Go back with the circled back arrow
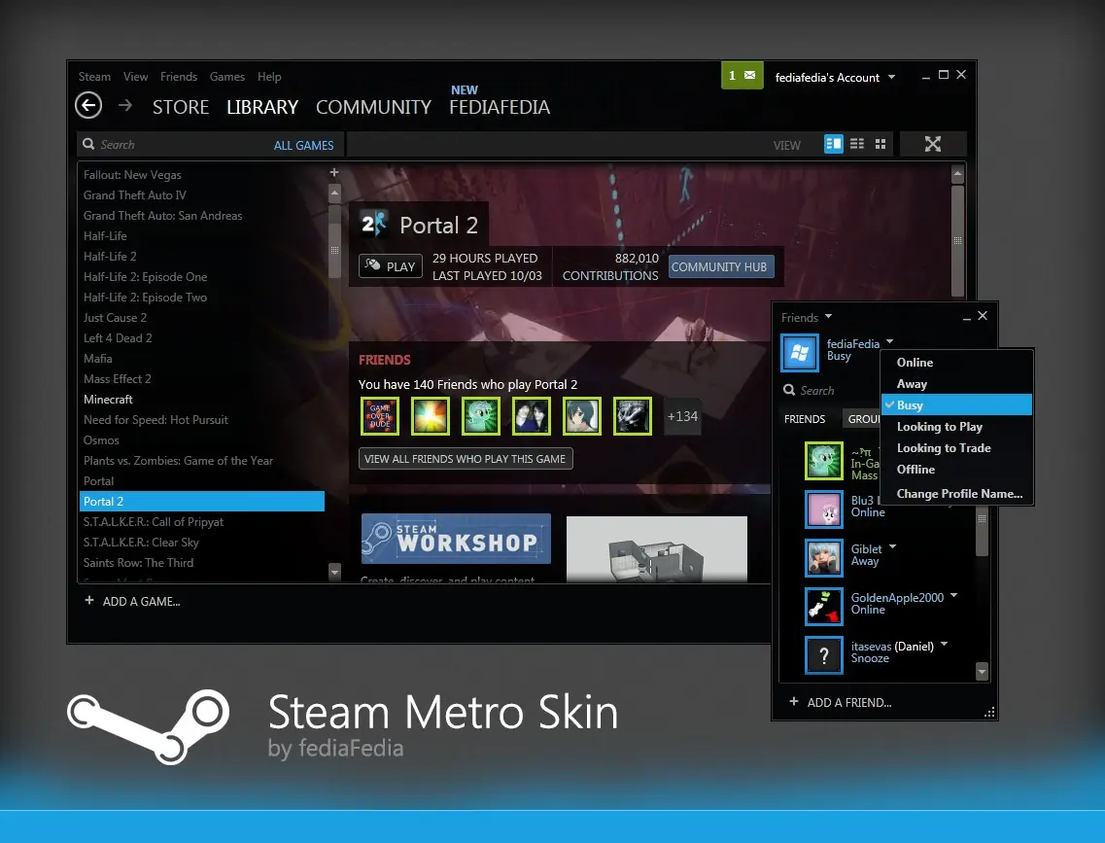The height and width of the screenshot is (843, 1105). click(88, 106)
